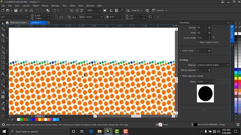
Task: Increase the Scale value with plus
Action: pos(209,33)
